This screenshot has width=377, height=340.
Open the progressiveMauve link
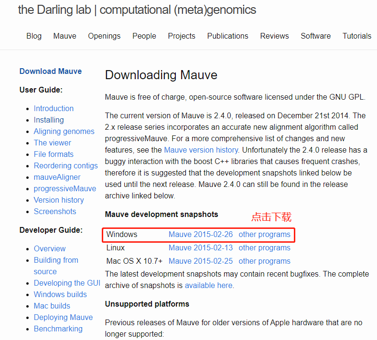pos(65,188)
